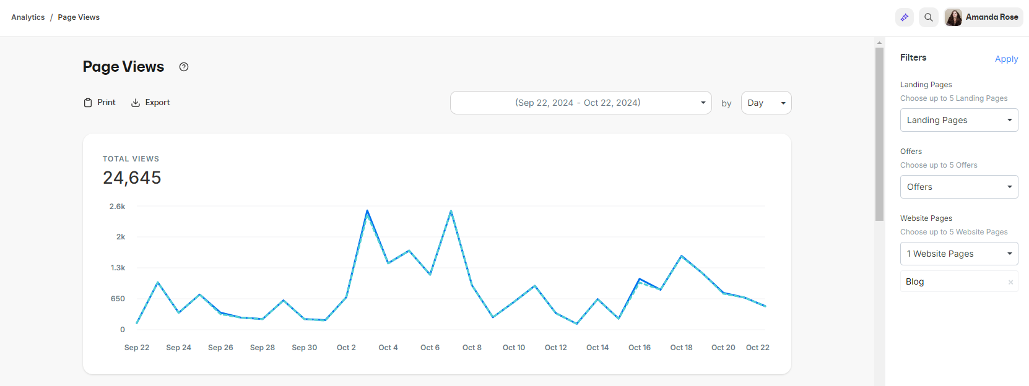Click the 'Choose up to 5 Landing Pages' hint

point(954,98)
